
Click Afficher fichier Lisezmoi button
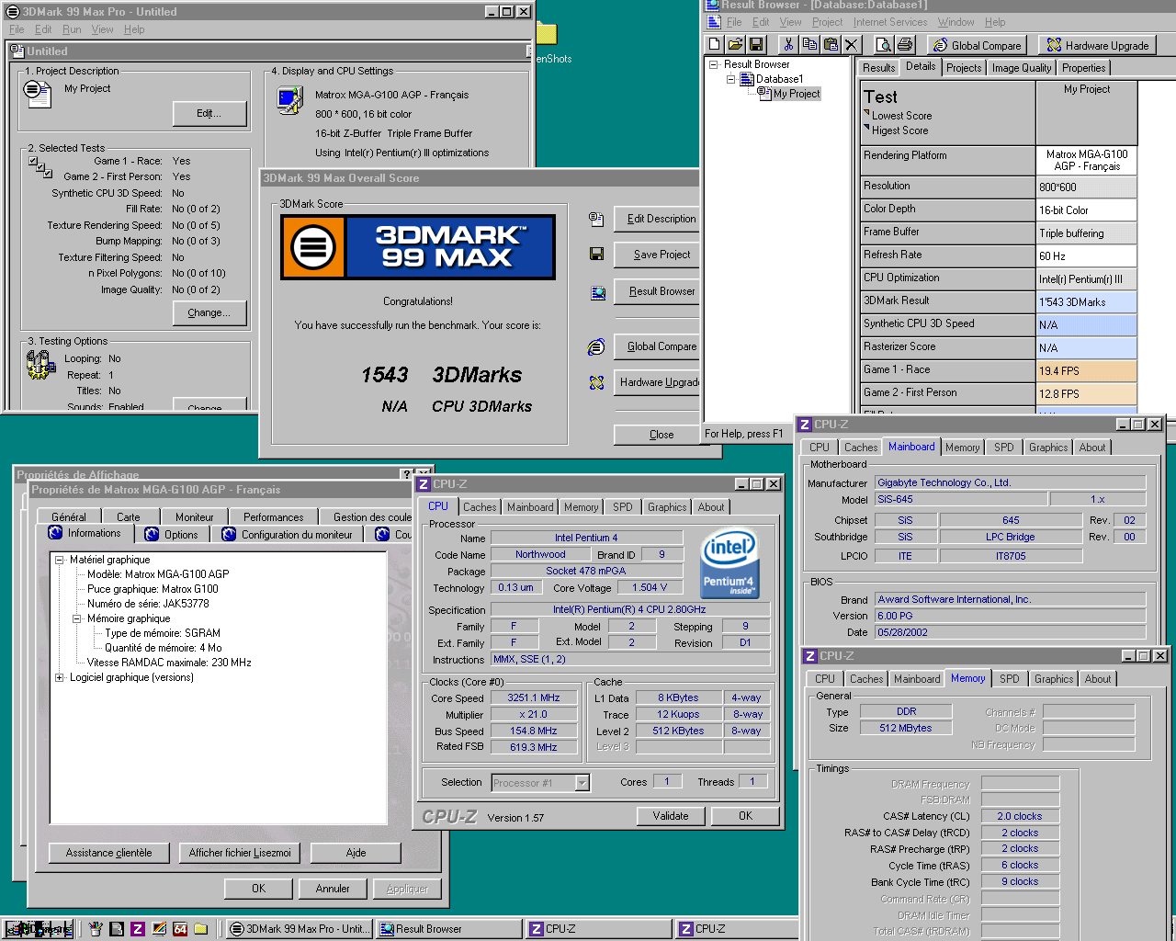coord(240,853)
